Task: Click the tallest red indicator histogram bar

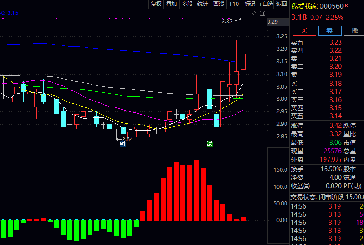Action: [x=197, y=190]
